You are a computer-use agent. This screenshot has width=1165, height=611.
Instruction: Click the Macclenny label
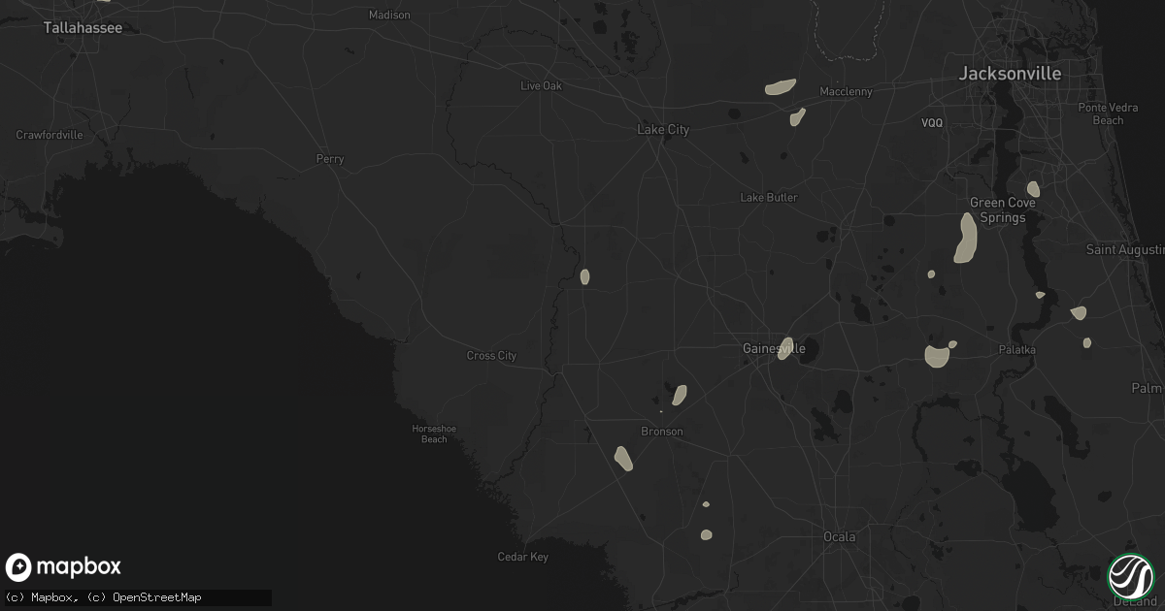(846, 92)
